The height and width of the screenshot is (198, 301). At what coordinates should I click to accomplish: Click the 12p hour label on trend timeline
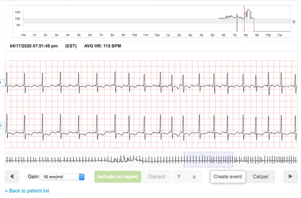[157, 35]
